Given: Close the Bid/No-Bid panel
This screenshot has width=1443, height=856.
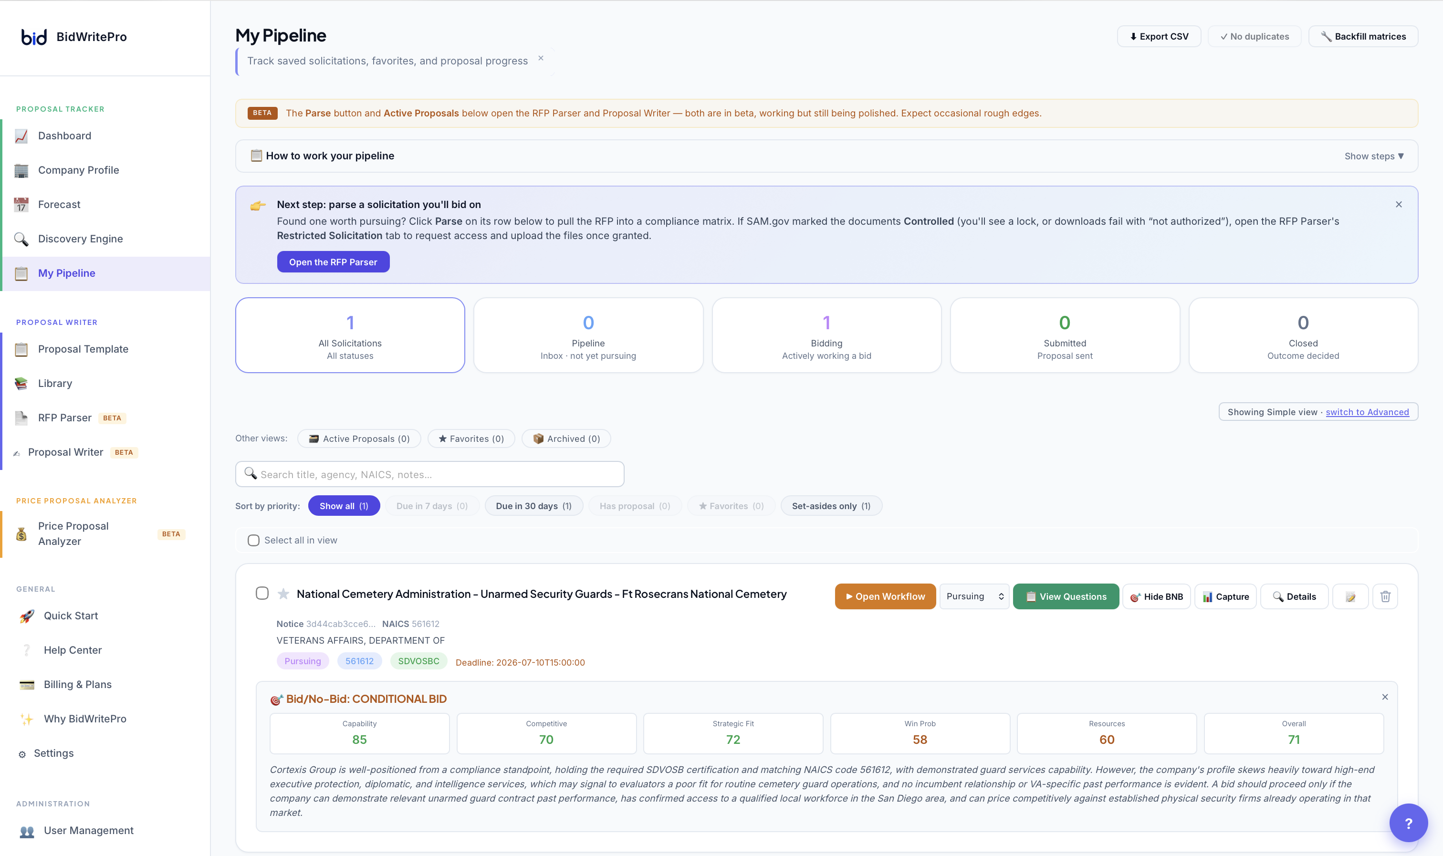Looking at the screenshot, I should 1385,698.
